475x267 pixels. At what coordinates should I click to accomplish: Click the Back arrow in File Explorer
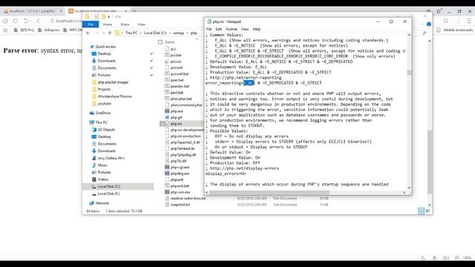coord(88,33)
